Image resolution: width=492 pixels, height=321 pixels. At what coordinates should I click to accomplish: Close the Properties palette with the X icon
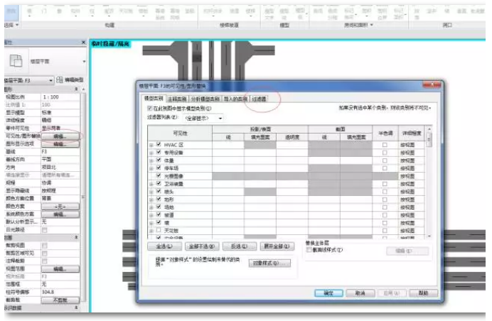tap(83, 43)
